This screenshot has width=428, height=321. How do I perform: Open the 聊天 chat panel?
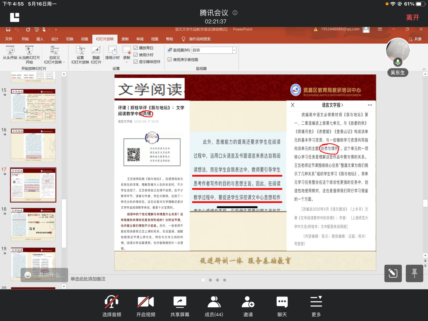coord(282,302)
